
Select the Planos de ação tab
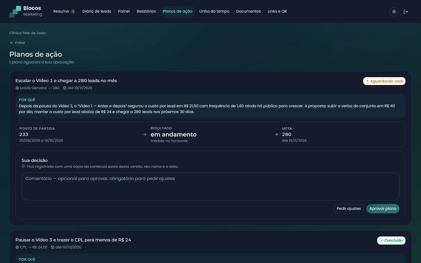click(x=177, y=11)
